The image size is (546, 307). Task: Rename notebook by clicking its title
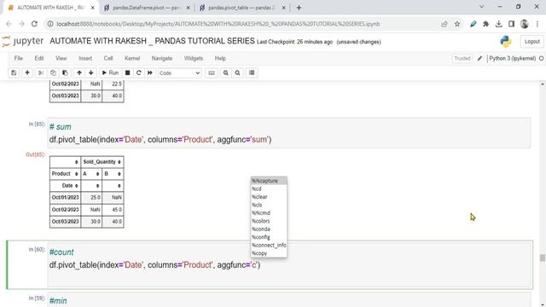[x=152, y=41]
